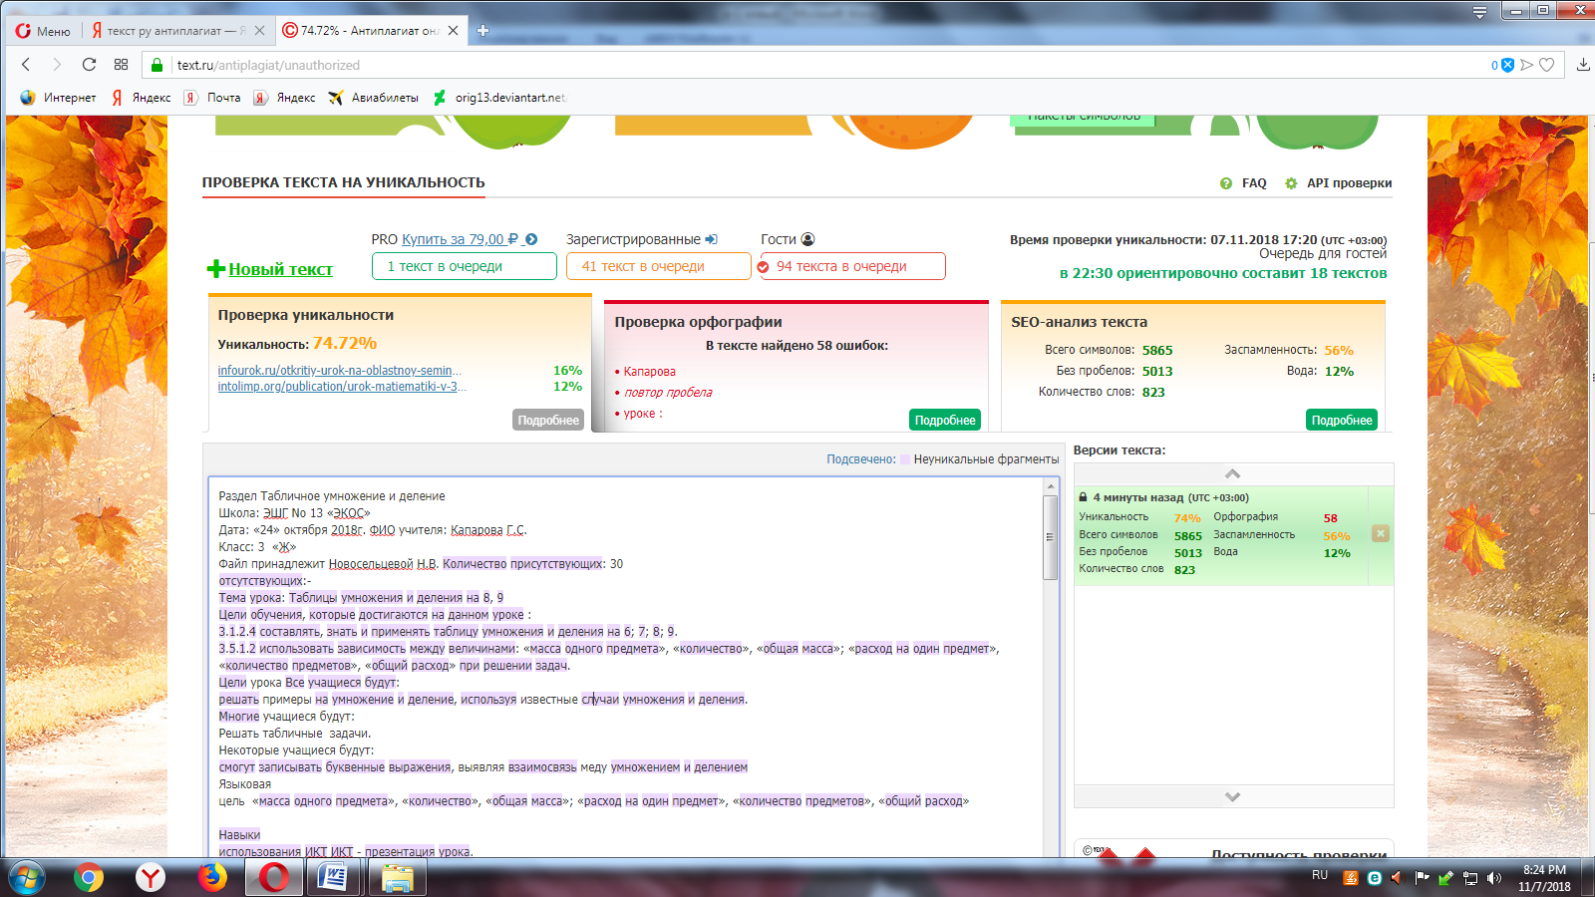The height and width of the screenshot is (897, 1595).
Task: View site security padlock info
Action: coord(157,65)
